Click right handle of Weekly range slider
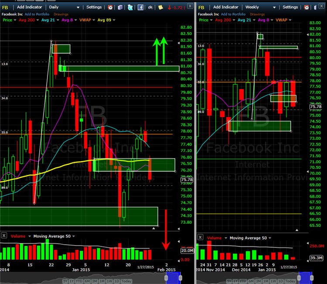 point(312,278)
